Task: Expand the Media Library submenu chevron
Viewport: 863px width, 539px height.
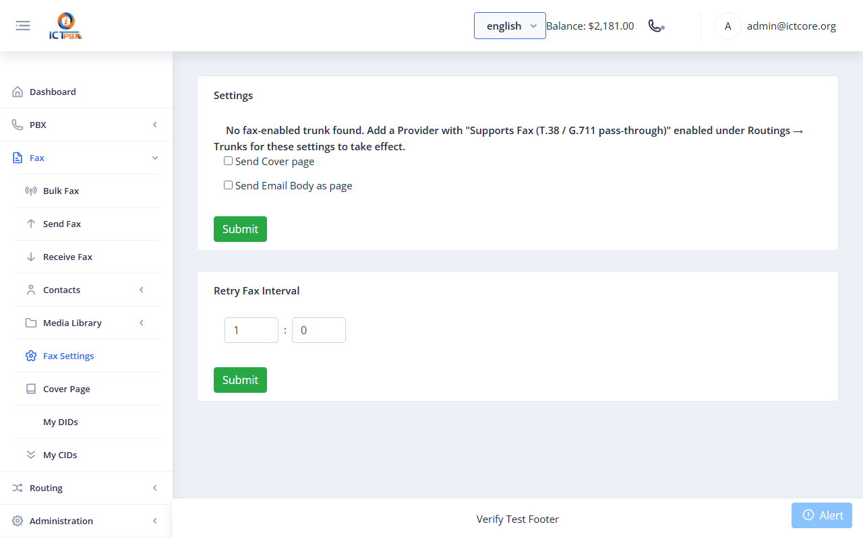Action: (142, 323)
